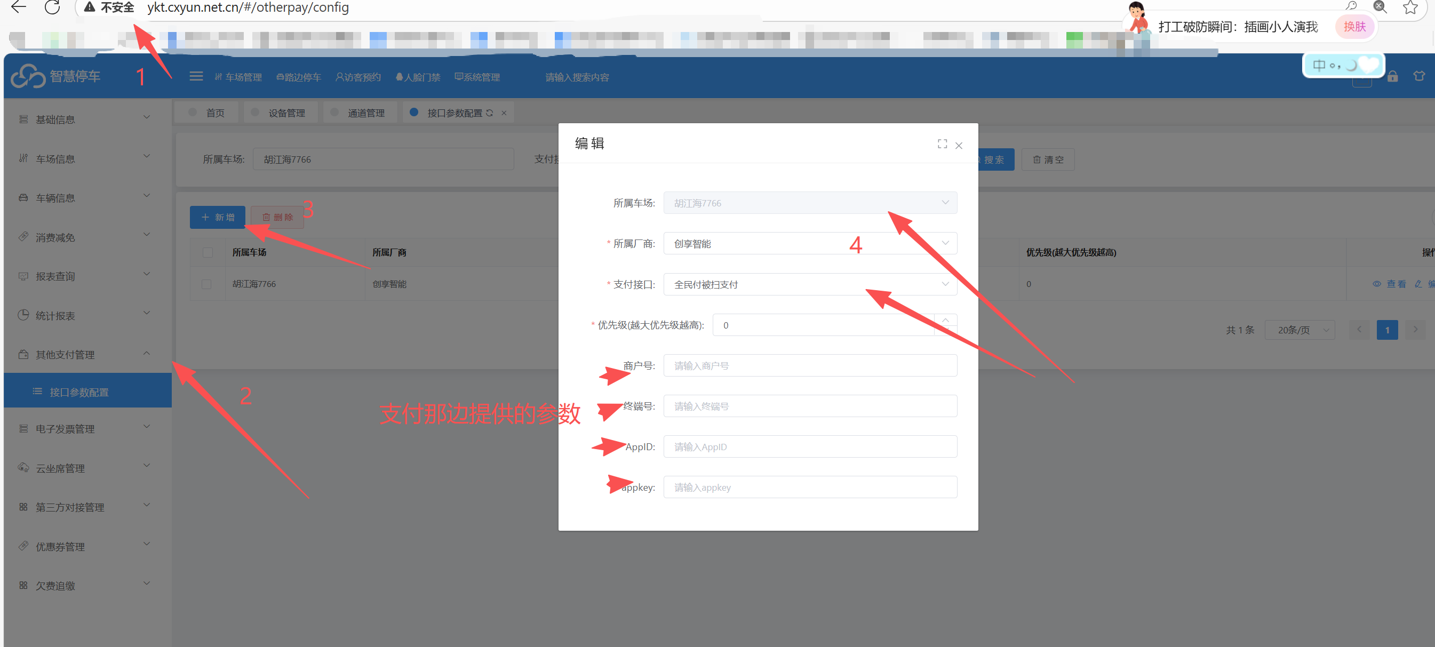The width and height of the screenshot is (1435, 647).
Task: Expand 基础信息 sidebar menu
Action: (87, 119)
